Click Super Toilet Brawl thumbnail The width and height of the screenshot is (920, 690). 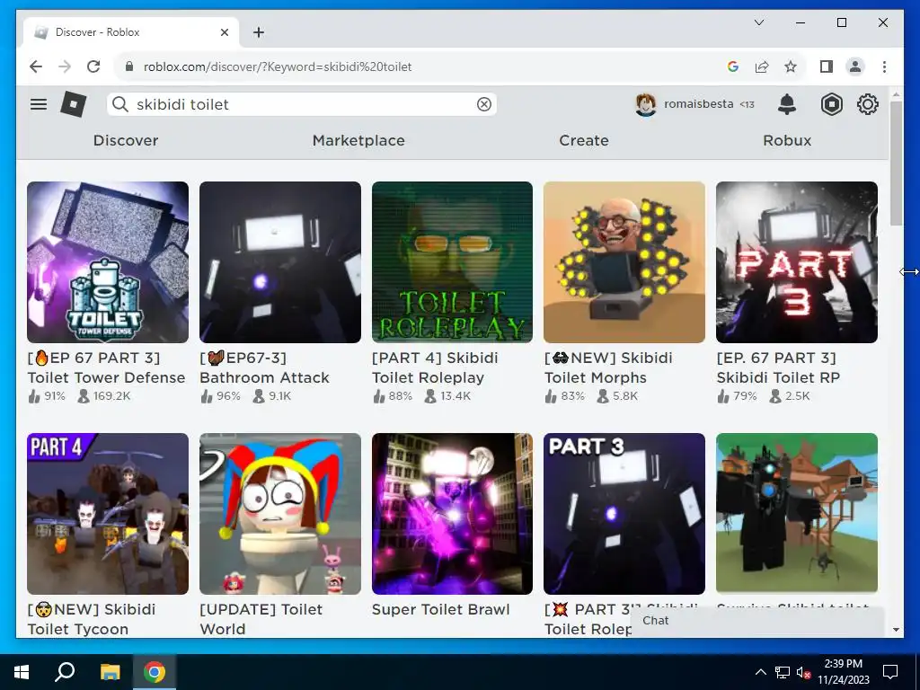click(x=453, y=513)
